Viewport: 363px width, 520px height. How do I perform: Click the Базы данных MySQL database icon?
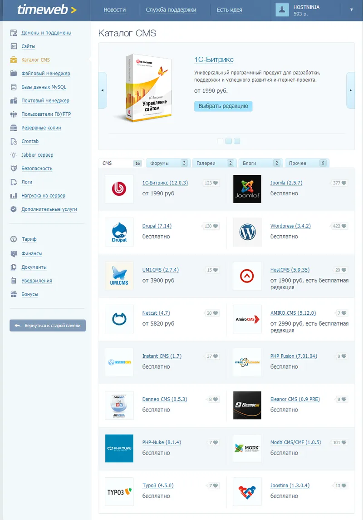point(14,87)
